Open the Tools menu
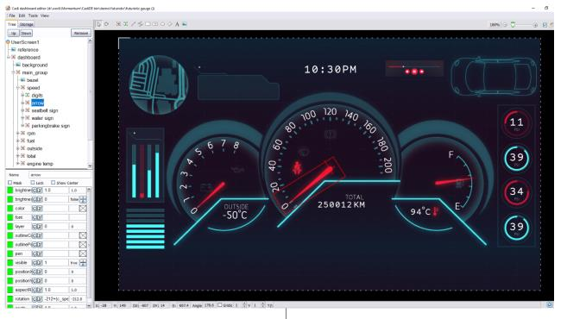 (33, 16)
